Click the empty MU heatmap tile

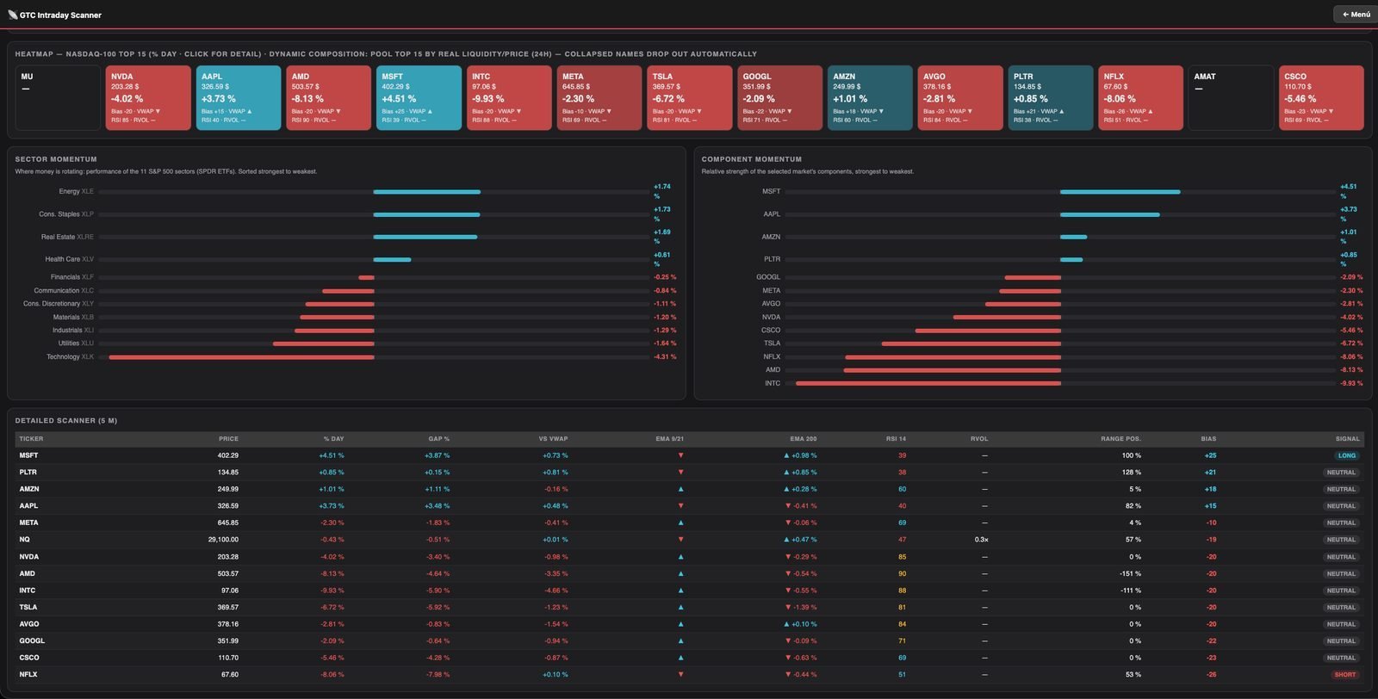(x=58, y=98)
